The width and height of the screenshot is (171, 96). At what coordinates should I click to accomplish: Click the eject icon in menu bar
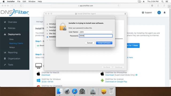coord(144,1)
